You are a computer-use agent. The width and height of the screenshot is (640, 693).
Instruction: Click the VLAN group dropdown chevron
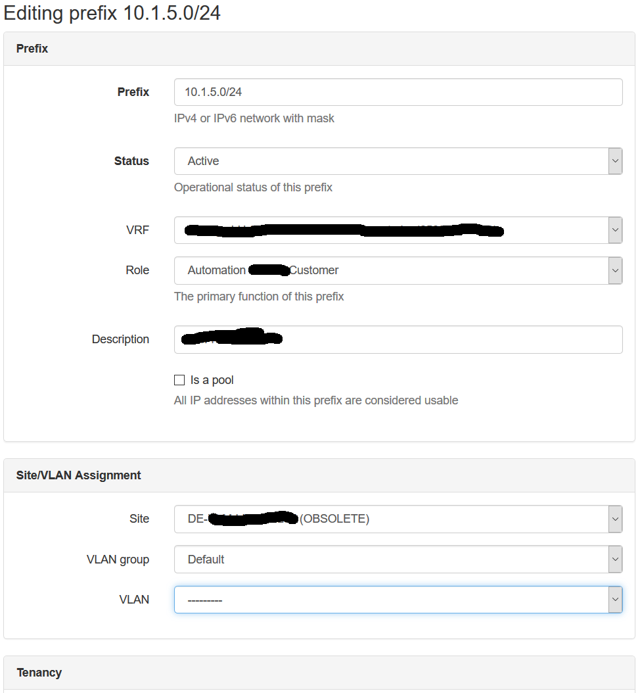coord(615,559)
